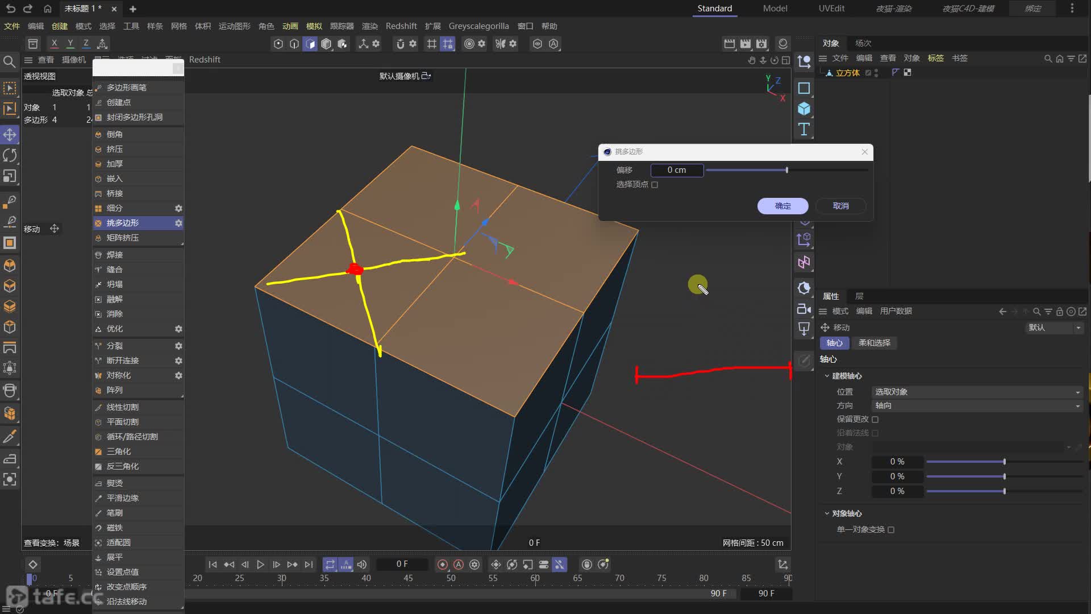
Task: Click the Record Keyframe icon
Action: (x=443, y=565)
